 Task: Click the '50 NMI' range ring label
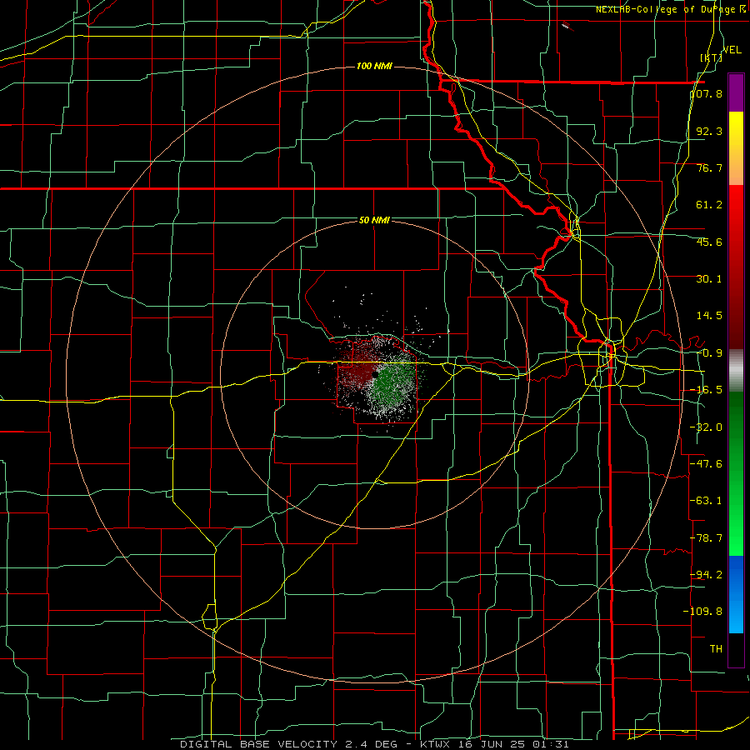point(374,221)
